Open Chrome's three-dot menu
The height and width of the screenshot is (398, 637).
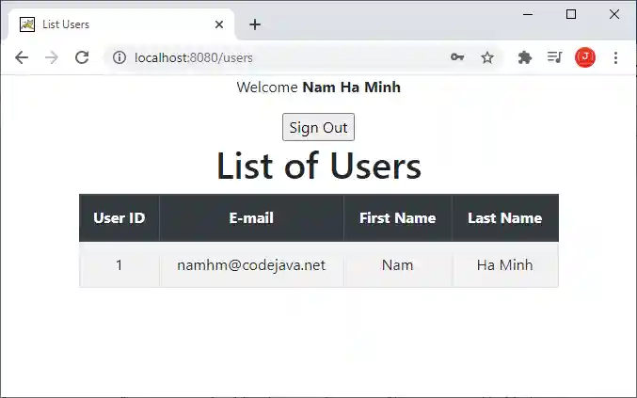(616, 57)
